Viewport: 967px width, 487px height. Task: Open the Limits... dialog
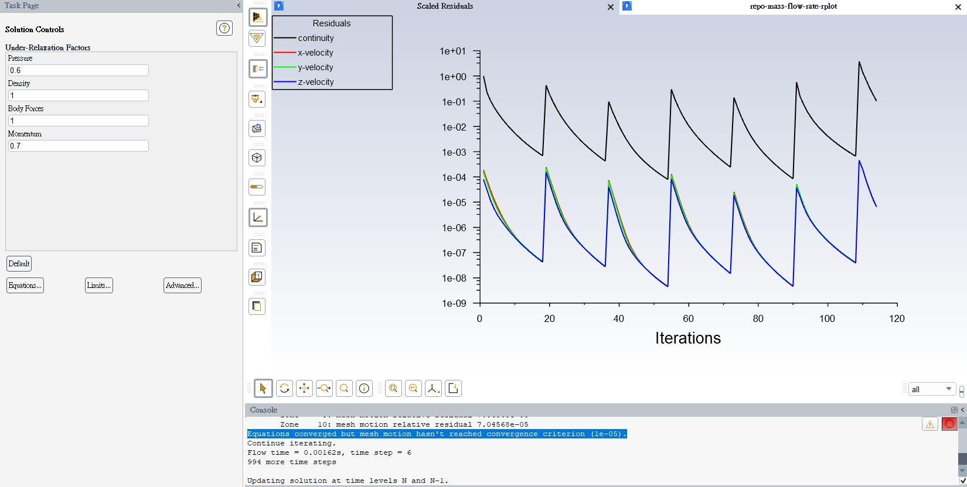pyautogui.click(x=99, y=286)
